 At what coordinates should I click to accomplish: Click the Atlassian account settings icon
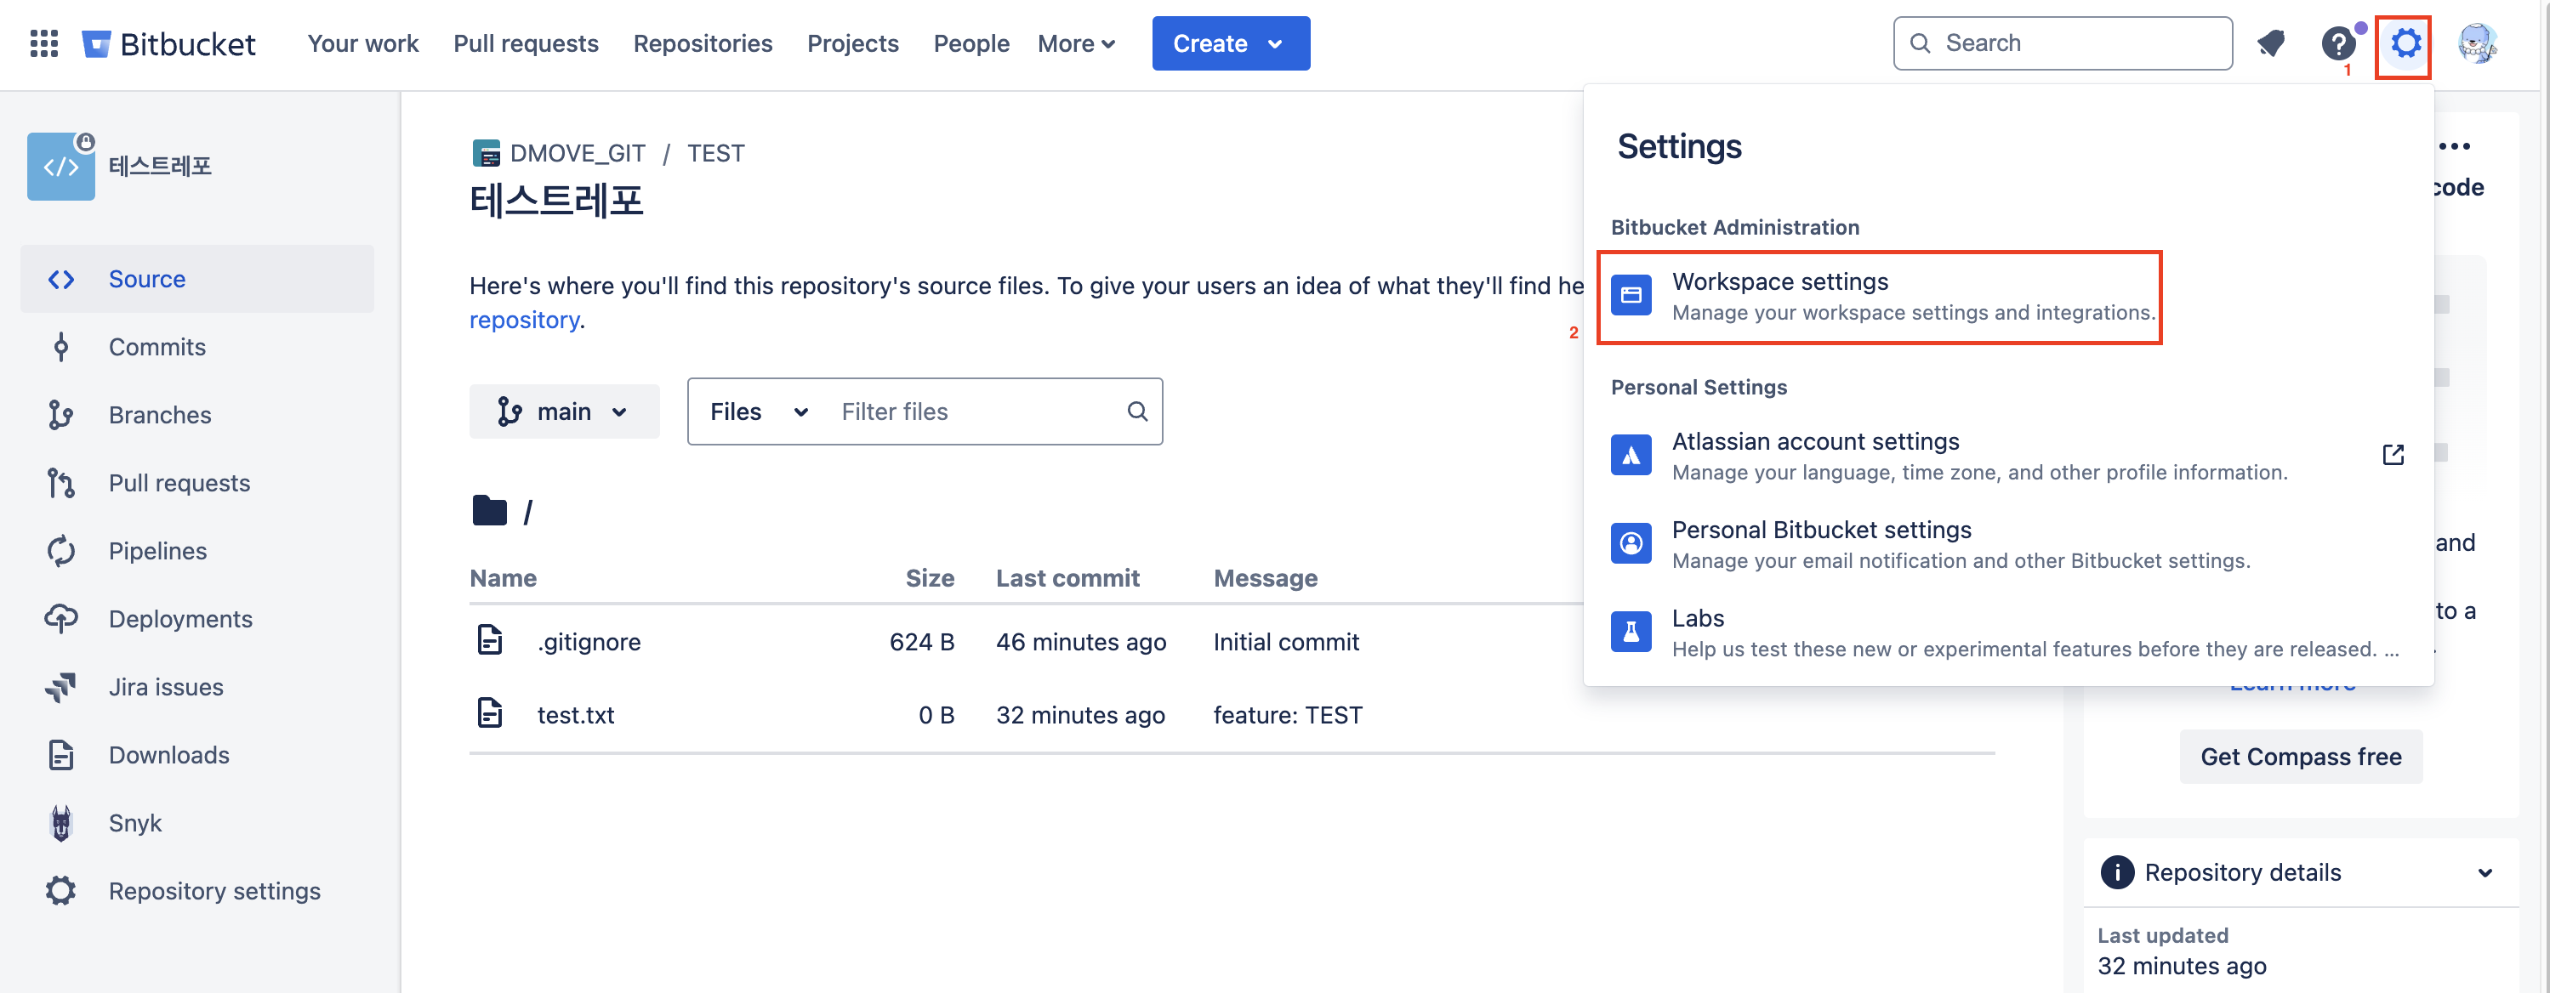pyautogui.click(x=1631, y=455)
